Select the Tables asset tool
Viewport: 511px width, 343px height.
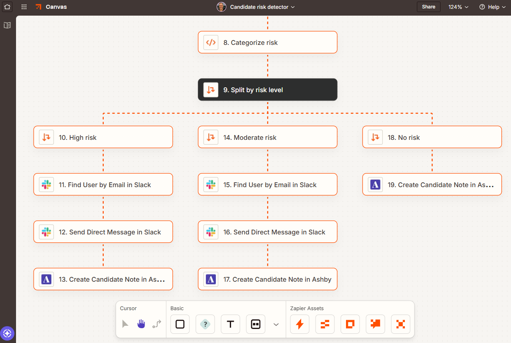tap(325, 324)
